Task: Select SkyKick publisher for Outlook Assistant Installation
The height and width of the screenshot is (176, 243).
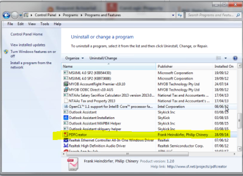Action: tap(164, 118)
